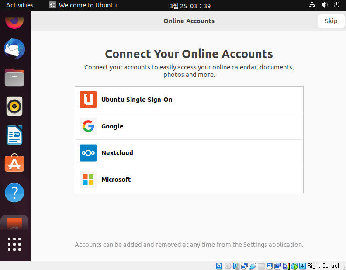Screen dimensions: 346x270
Task: Click the VirtualBox mouse integration icon
Action: (294, 266)
